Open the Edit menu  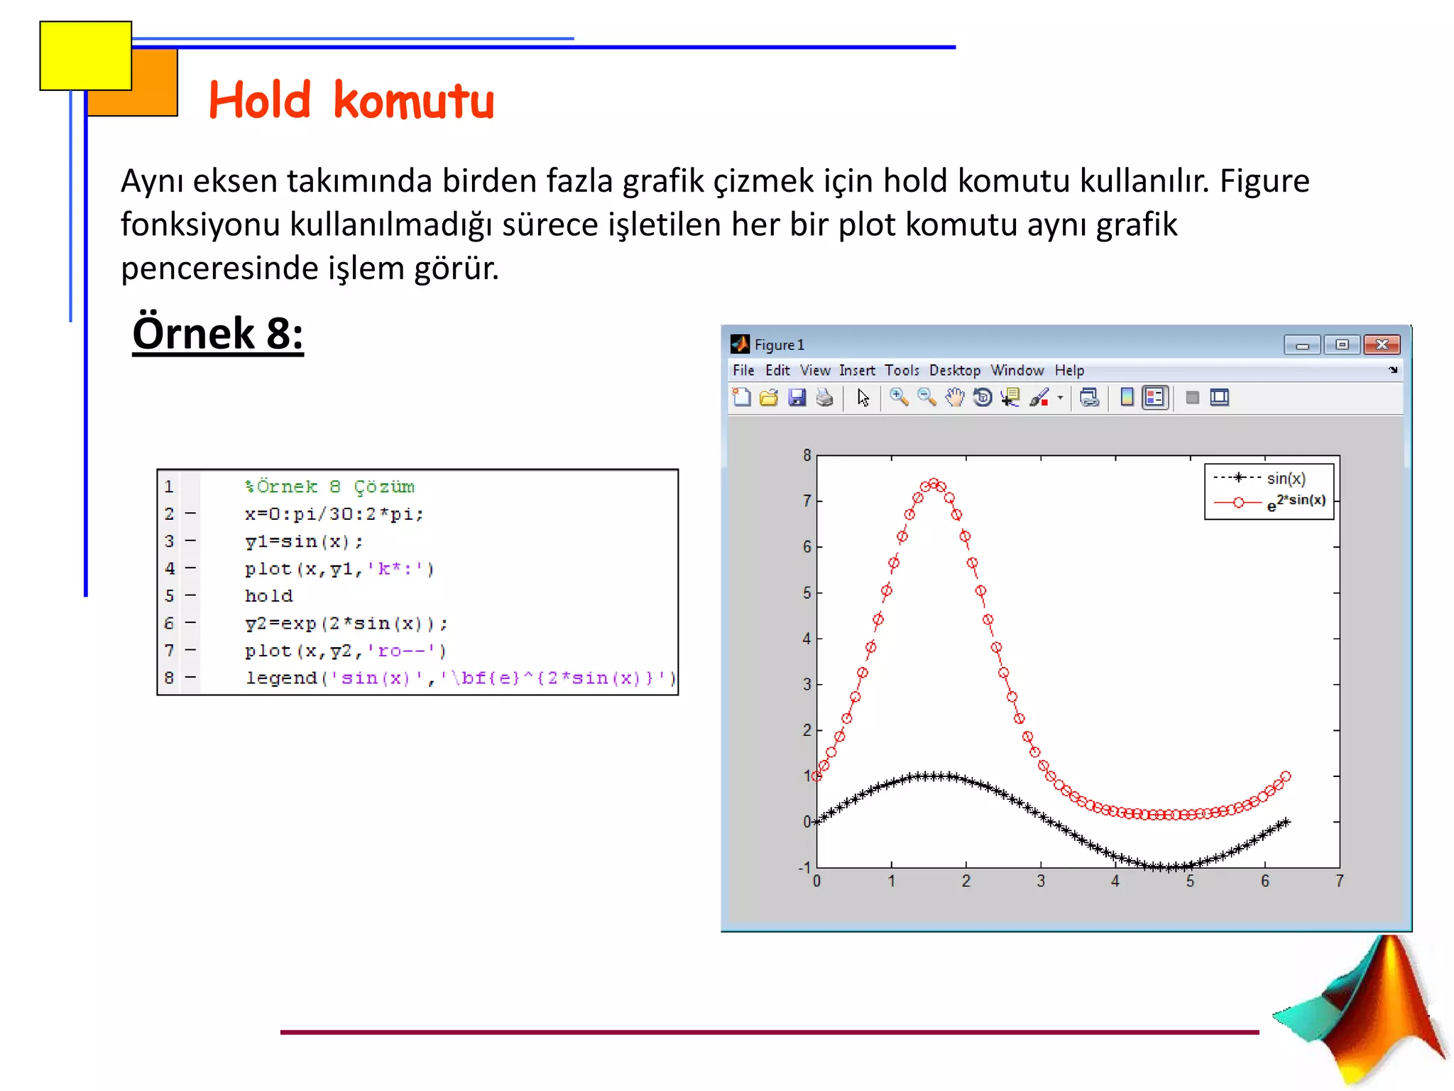777,371
